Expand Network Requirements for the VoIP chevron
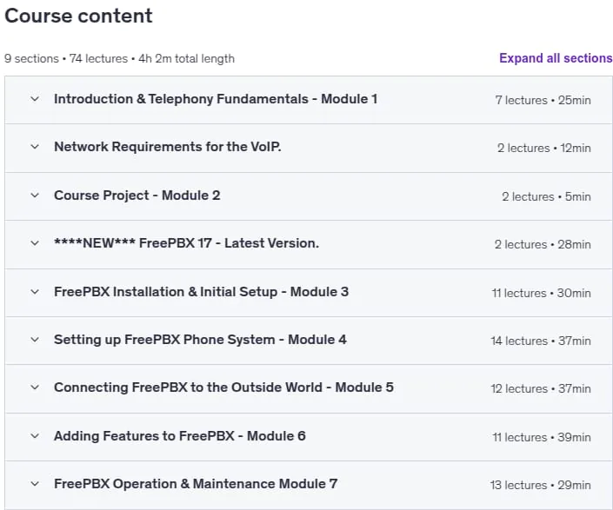This screenshot has width=613, height=510. (35, 147)
